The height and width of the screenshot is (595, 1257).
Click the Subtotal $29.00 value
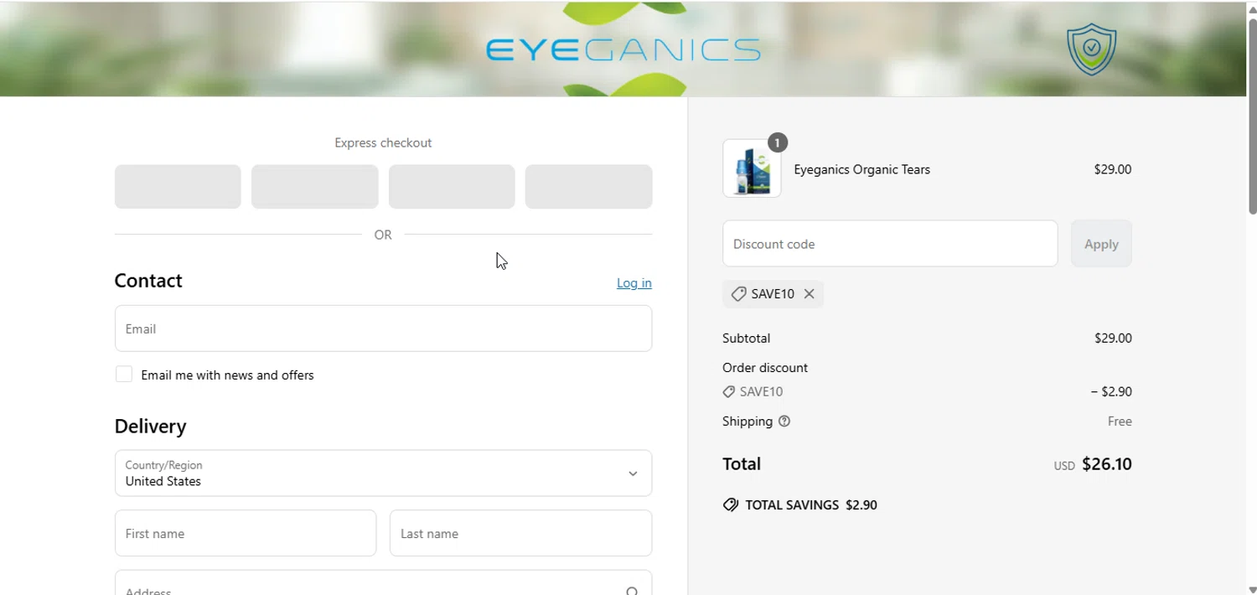[1113, 339]
